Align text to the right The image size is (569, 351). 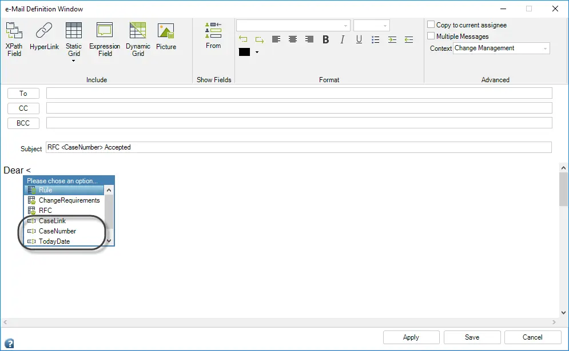point(309,39)
